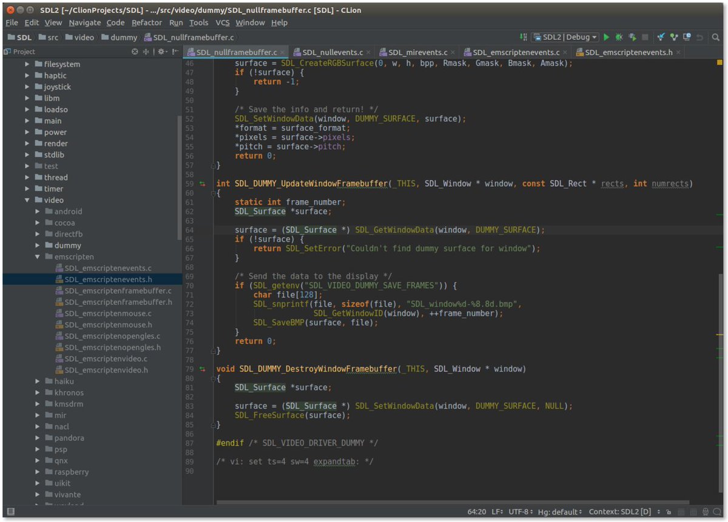The height and width of the screenshot is (522, 728).
Task: Switch to SDL_mirevents.c tab
Action: coord(417,53)
